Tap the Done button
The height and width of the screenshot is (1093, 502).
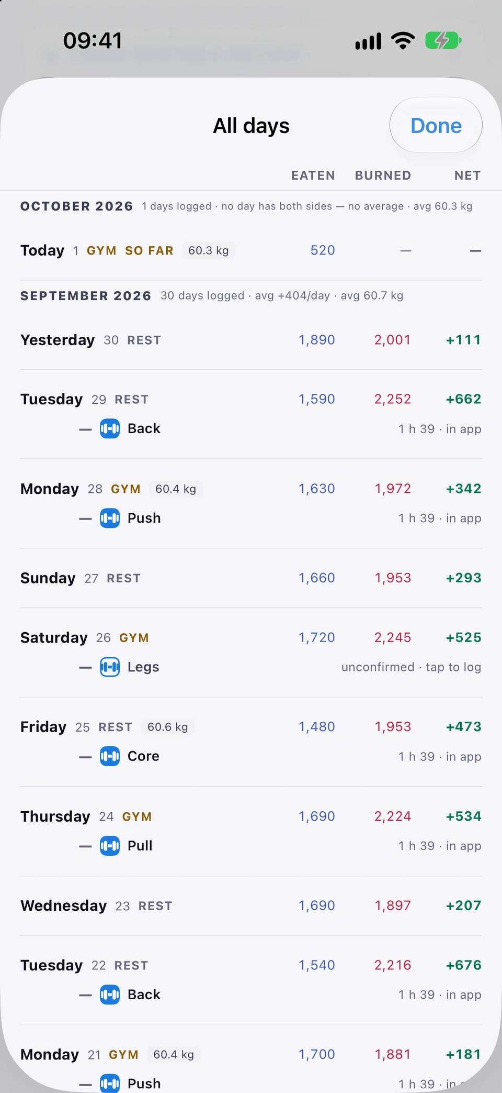coord(436,126)
